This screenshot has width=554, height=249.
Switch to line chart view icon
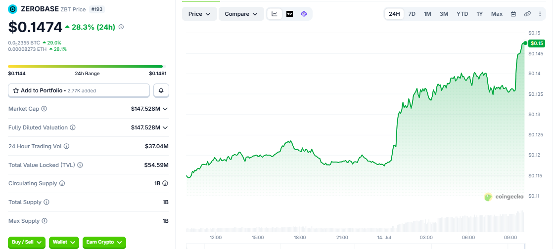pyautogui.click(x=275, y=14)
